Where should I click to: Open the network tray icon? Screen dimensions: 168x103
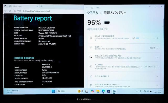coord(145,91)
